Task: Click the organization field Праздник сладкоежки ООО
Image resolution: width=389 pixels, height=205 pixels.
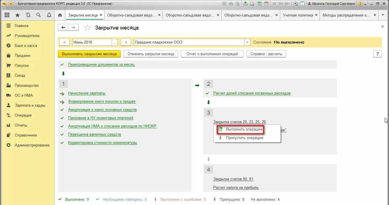Action: point(189,42)
